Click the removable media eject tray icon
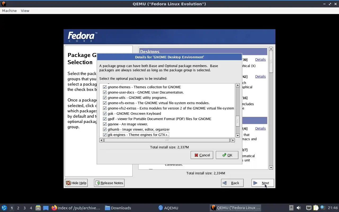This screenshot has width=339, height=212. click(291, 208)
